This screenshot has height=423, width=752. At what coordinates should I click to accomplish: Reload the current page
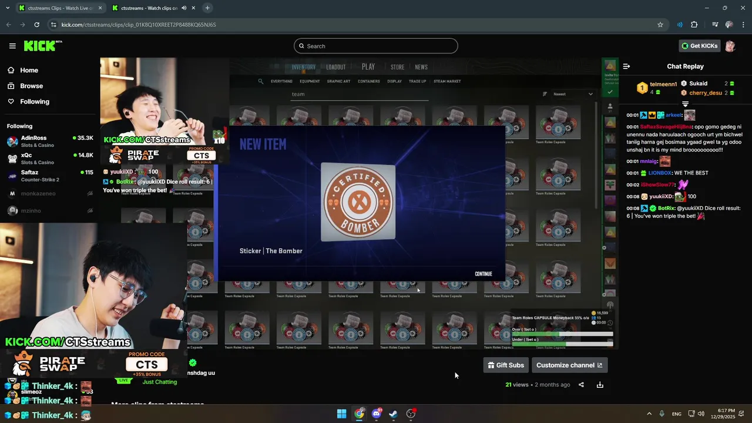pos(36,25)
